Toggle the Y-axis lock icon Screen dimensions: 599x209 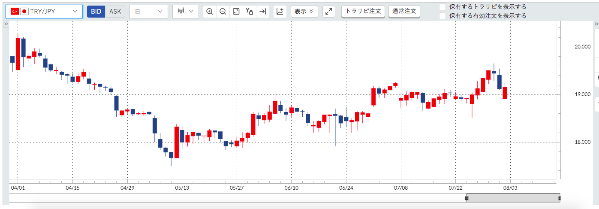coord(250,12)
